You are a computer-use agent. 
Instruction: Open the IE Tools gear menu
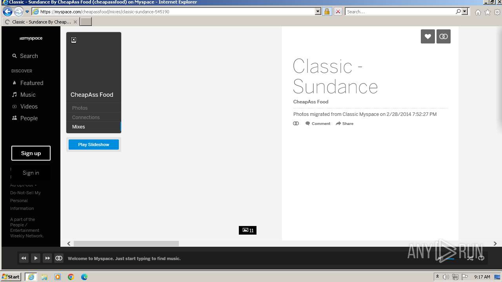[x=497, y=12]
